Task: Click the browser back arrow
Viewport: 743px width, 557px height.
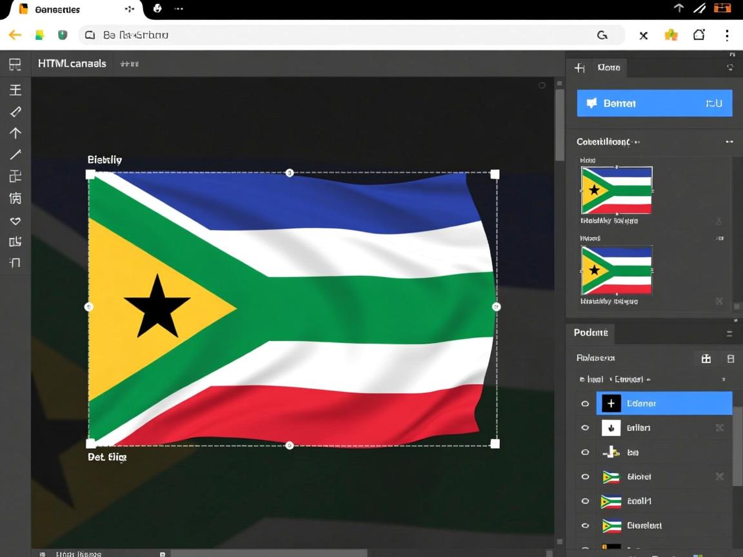Action: coord(15,35)
